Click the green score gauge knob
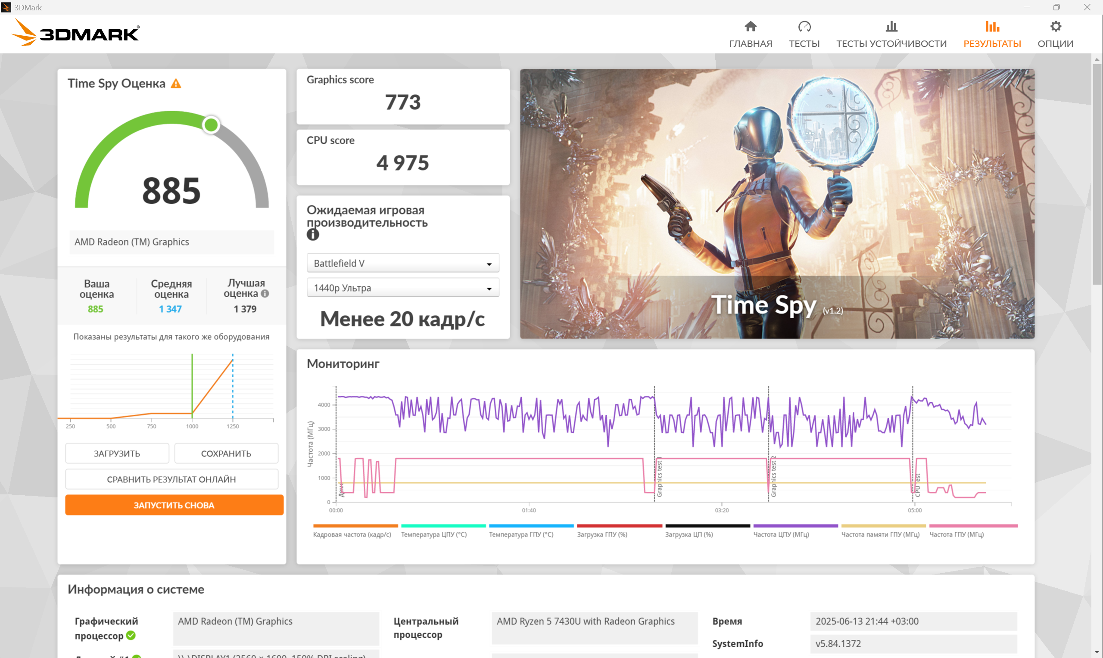This screenshot has width=1103, height=658. [211, 124]
